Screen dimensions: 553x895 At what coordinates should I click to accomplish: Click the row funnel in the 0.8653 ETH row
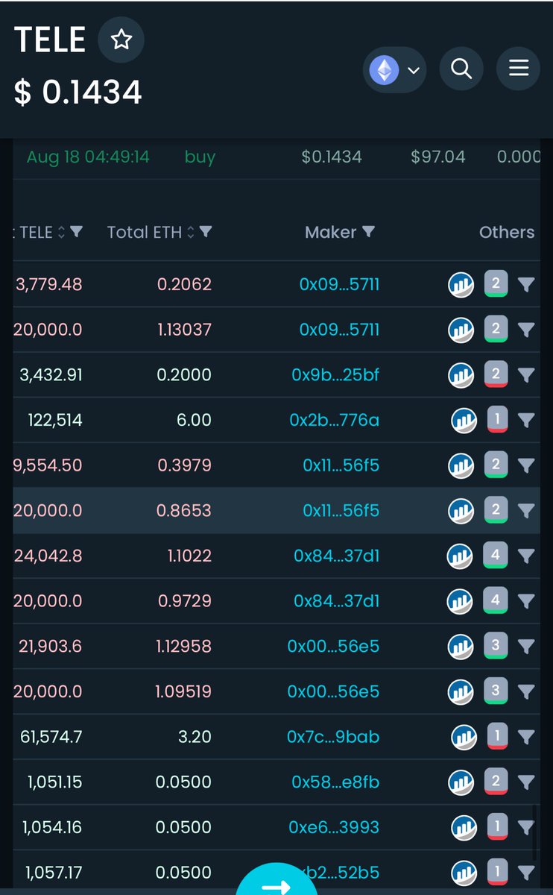click(526, 510)
